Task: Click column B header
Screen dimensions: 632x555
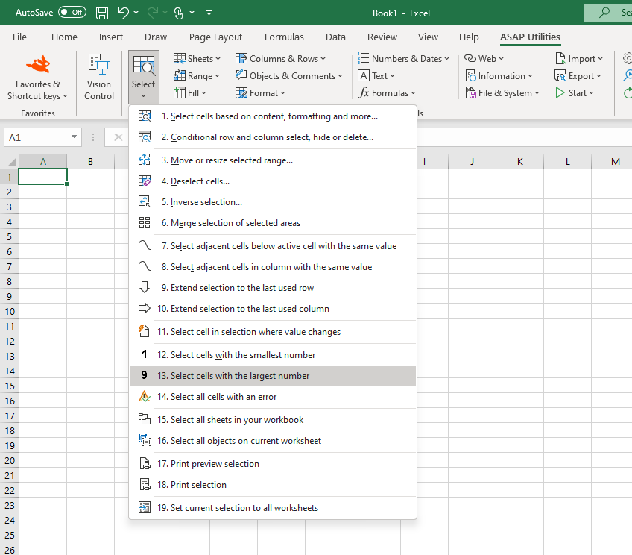Action: (91, 162)
